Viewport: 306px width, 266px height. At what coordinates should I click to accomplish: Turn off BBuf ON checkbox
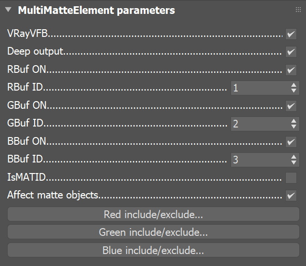click(x=291, y=141)
